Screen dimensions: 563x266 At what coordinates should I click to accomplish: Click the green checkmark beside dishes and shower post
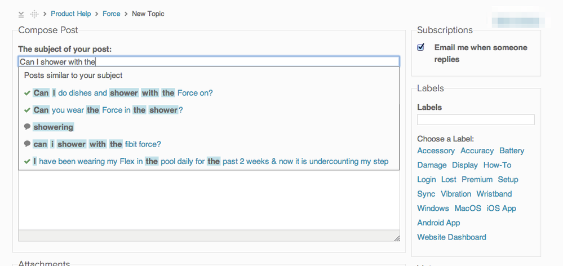pyautogui.click(x=27, y=93)
